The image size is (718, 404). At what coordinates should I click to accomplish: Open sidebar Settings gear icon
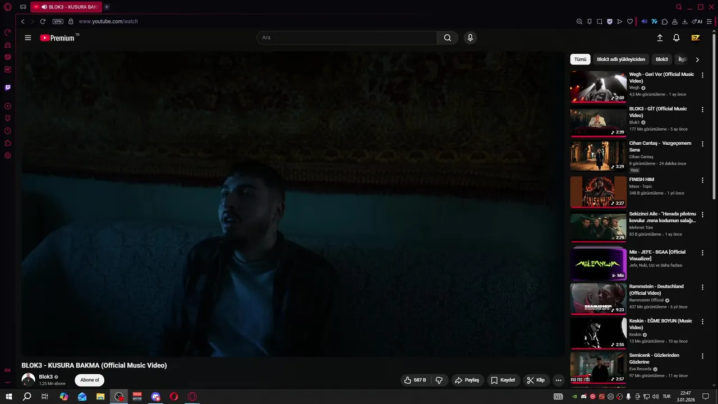coord(8,155)
